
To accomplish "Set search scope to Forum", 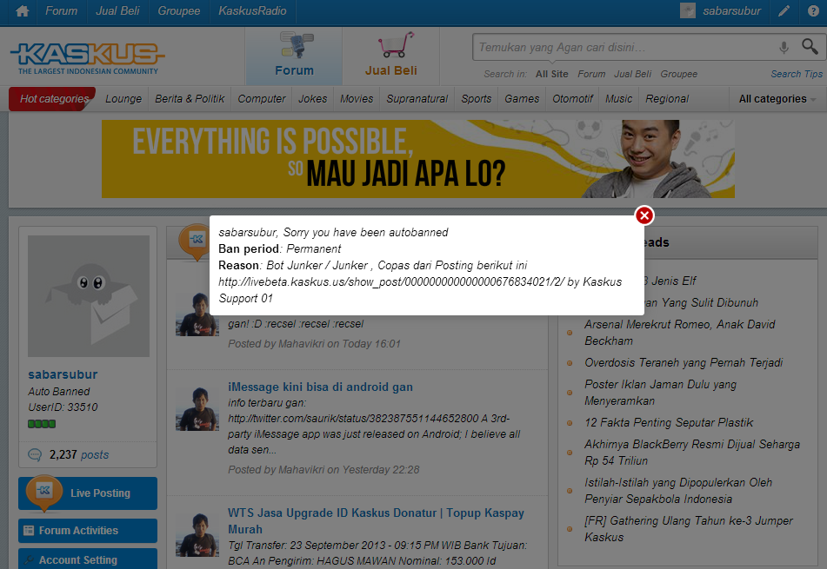I will [591, 75].
